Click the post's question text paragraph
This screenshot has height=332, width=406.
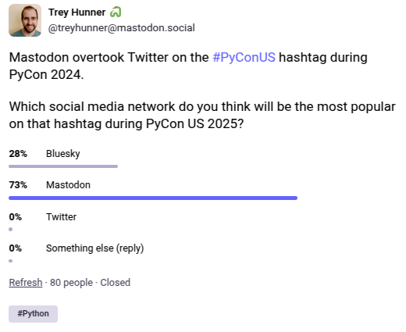point(202,115)
